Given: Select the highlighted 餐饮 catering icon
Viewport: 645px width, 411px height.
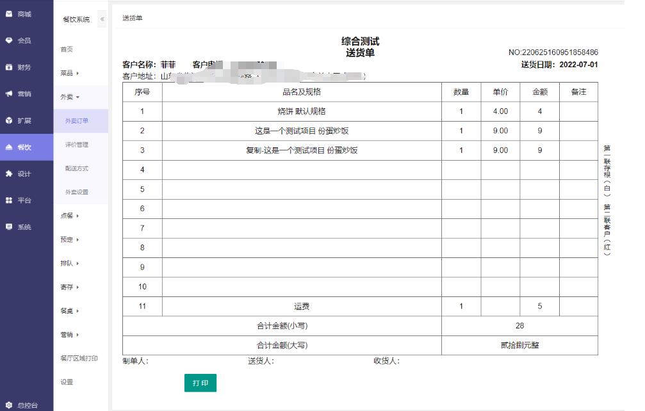Looking at the screenshot, I should 10,147.
